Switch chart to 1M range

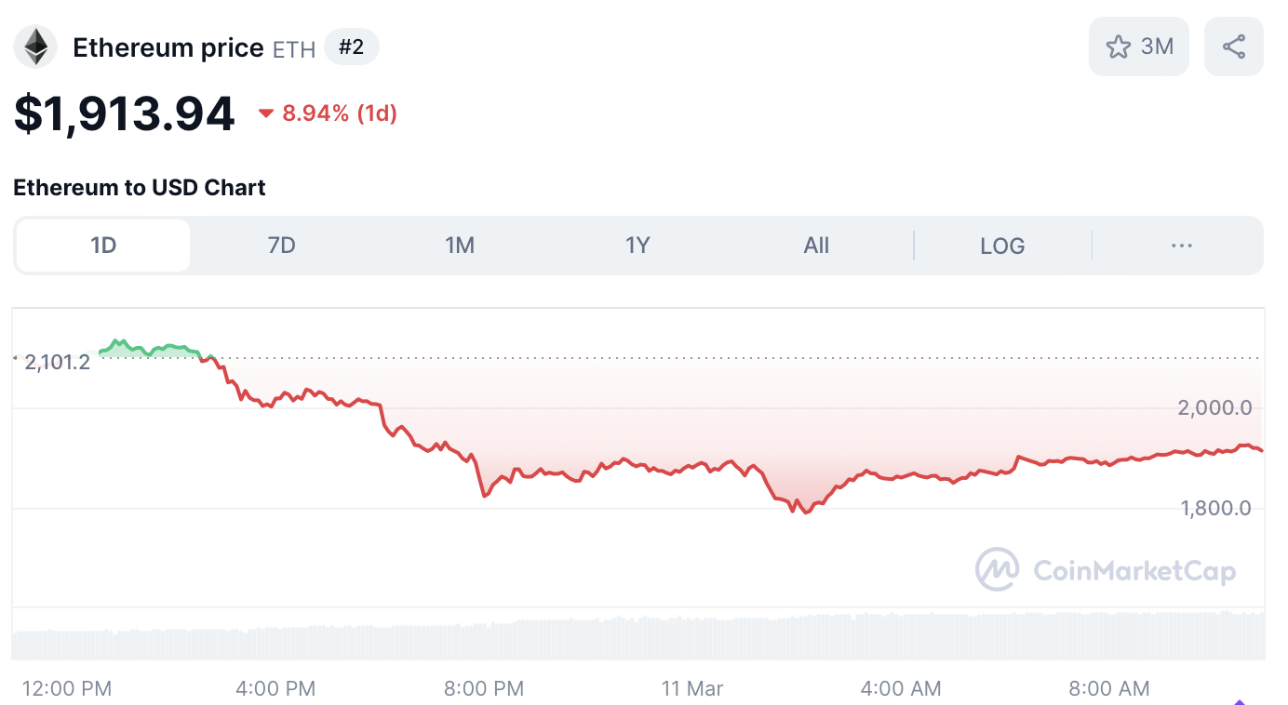click(x=460, y=246)
